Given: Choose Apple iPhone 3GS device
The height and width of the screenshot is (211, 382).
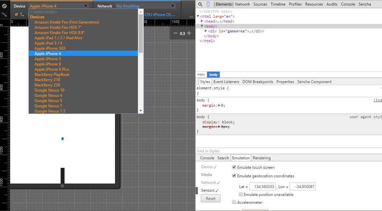Looking at the screenshot, I should click(50, 48).
